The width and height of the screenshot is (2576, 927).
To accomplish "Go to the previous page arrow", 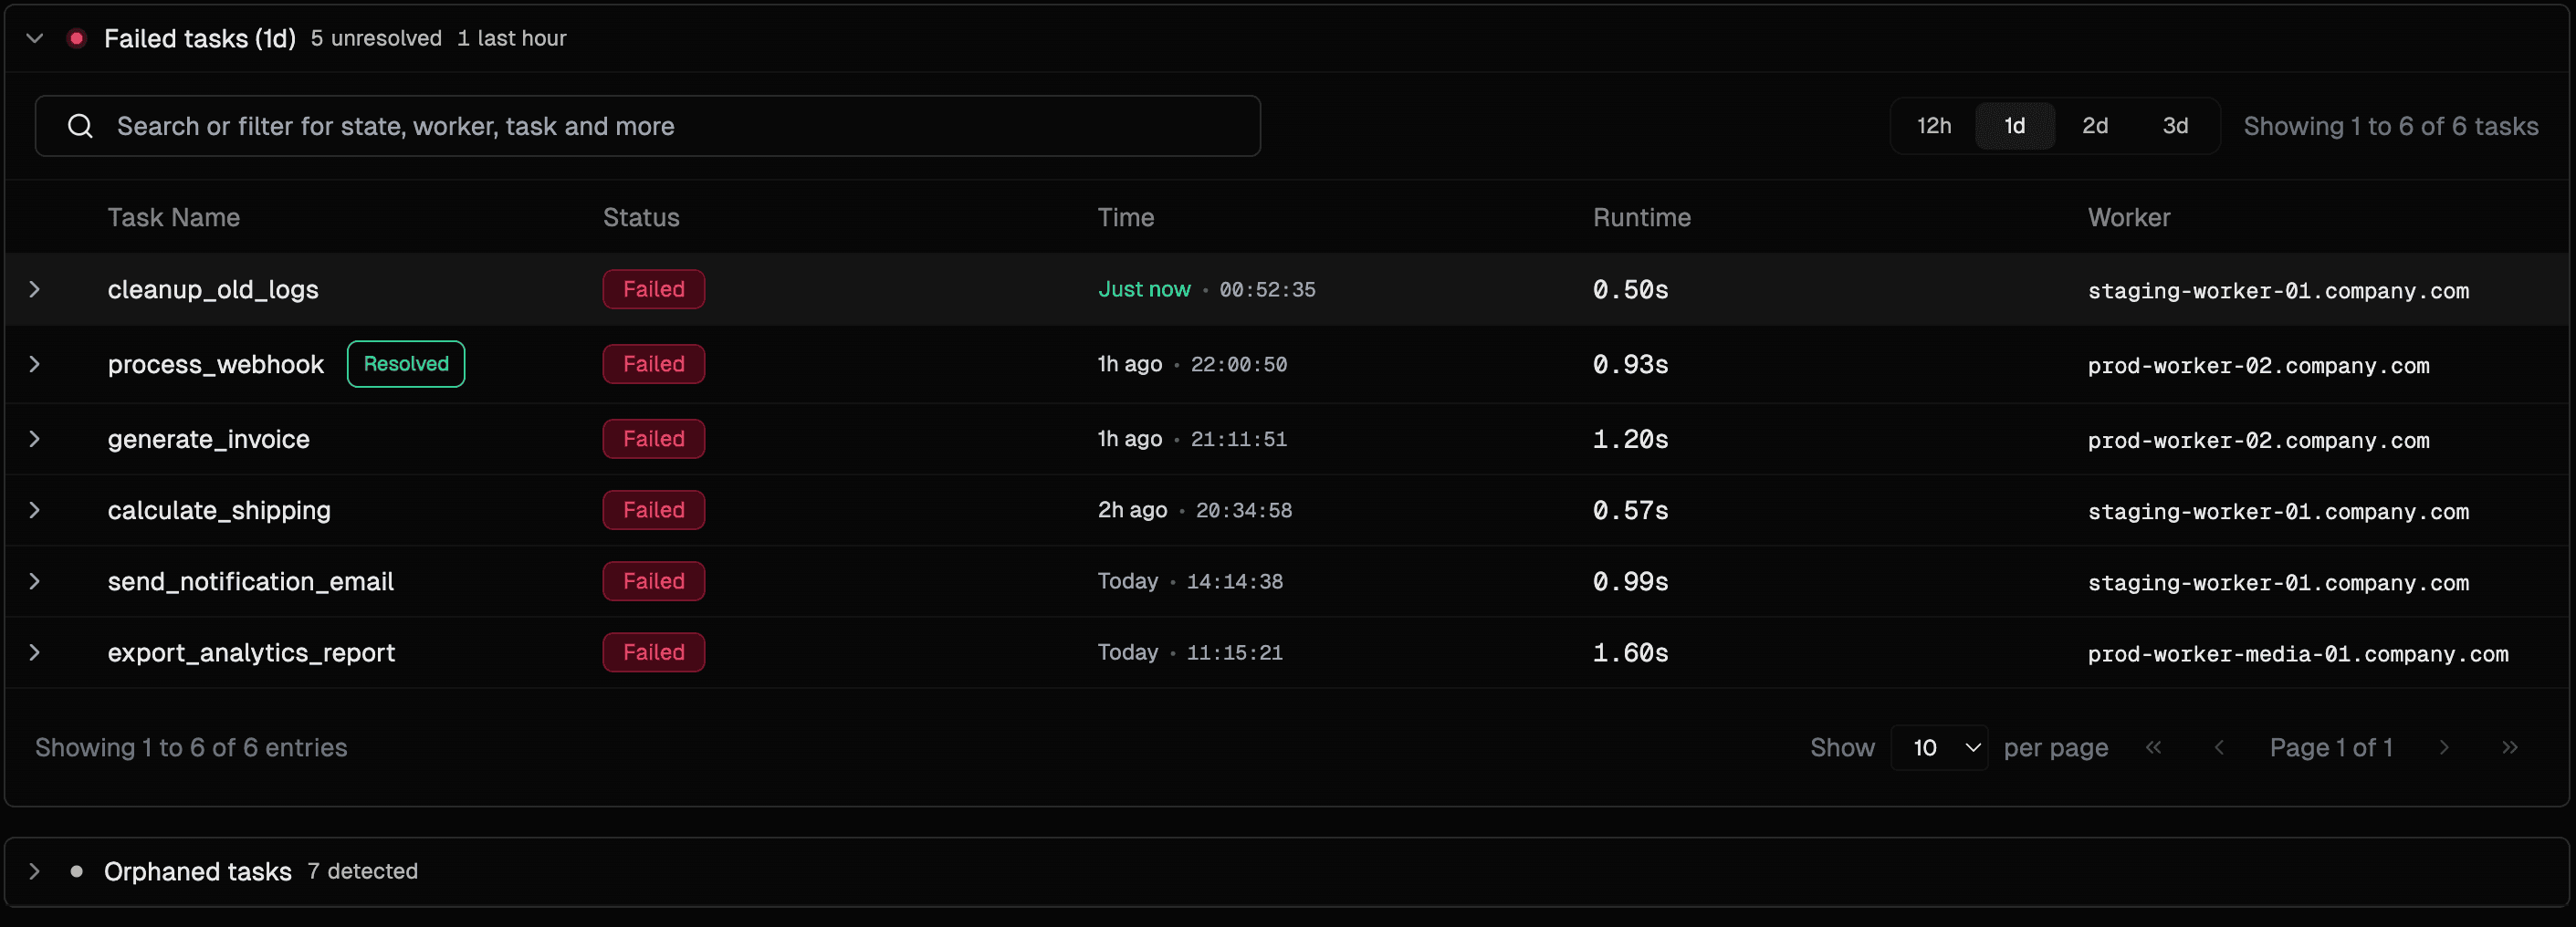I will [x=2219, y=747].
